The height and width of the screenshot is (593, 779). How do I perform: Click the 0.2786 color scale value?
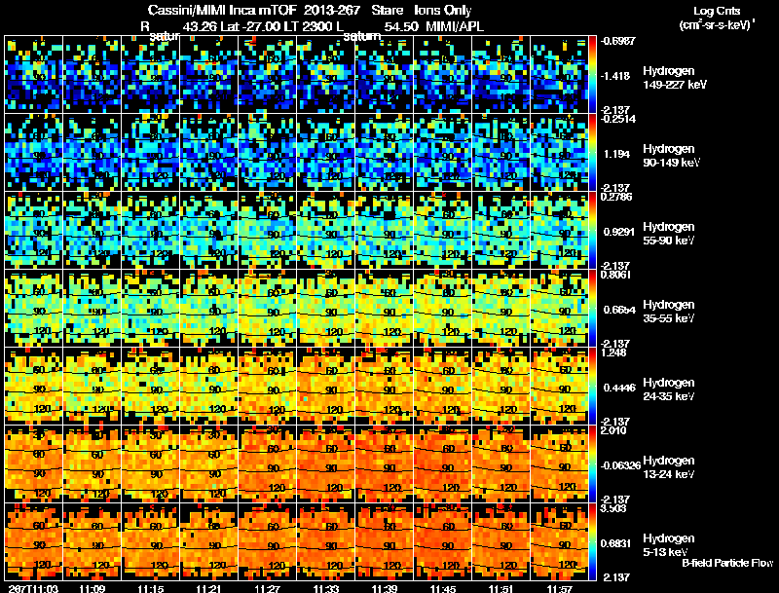click(x=616, y=197)
